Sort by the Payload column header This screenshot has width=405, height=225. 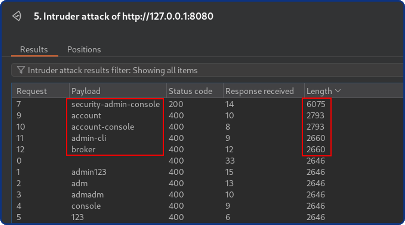(86, 91)
